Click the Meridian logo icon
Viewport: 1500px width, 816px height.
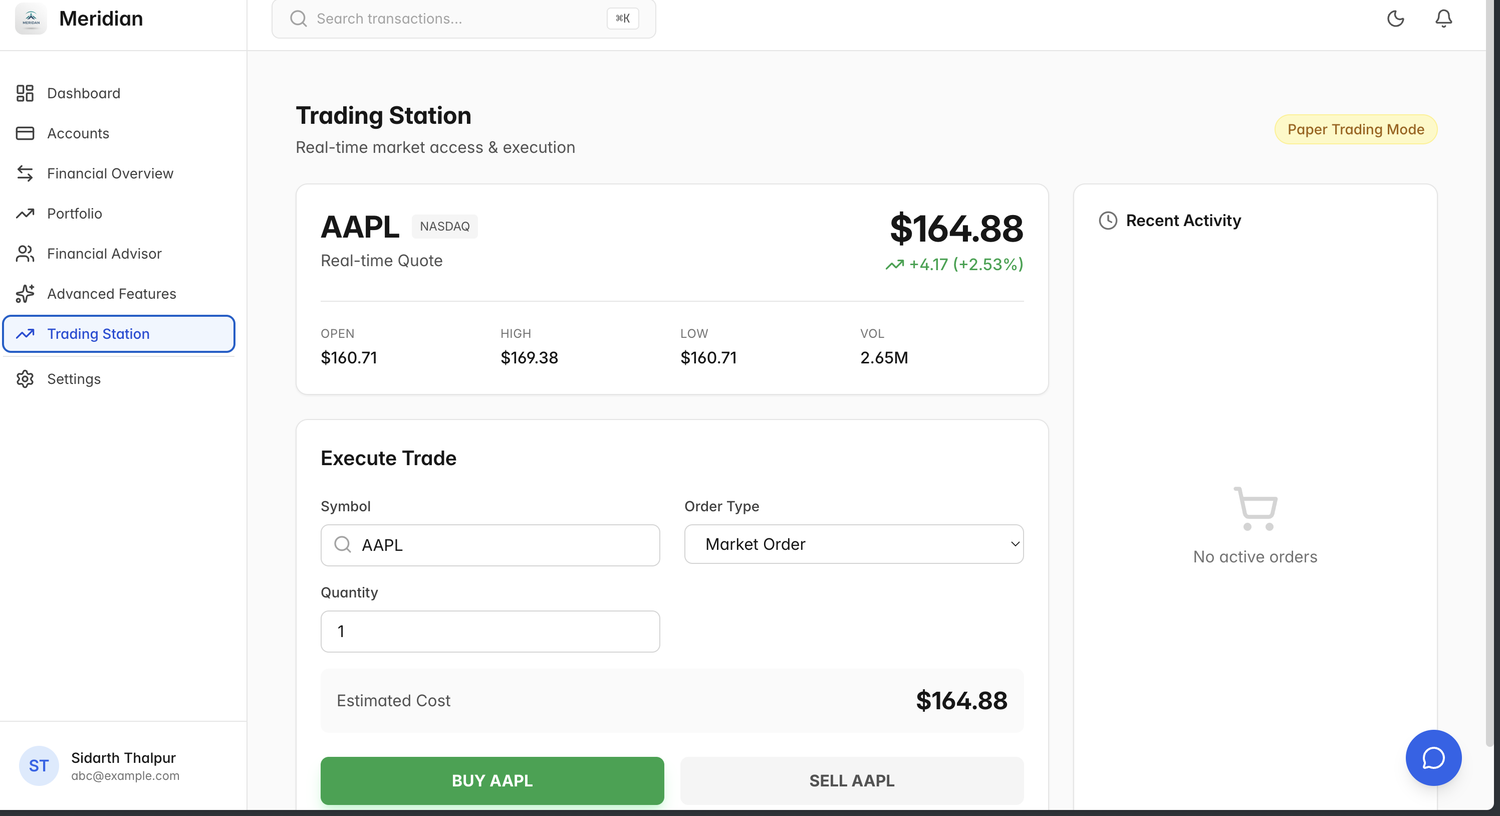click(x=31, y=19)
